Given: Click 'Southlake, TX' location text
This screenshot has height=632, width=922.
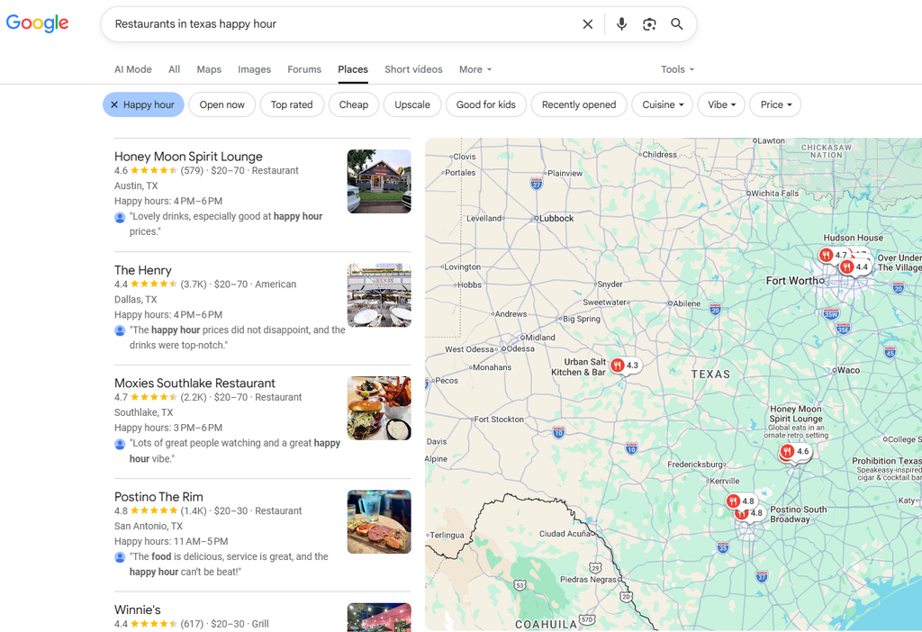Looking at the screenshot, I should point(143,412).
